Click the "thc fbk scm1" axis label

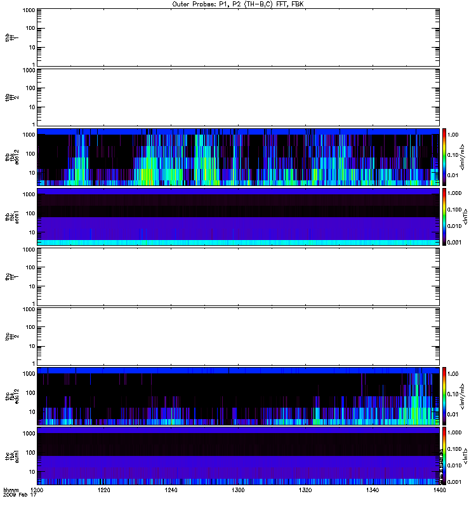(11, 457)
